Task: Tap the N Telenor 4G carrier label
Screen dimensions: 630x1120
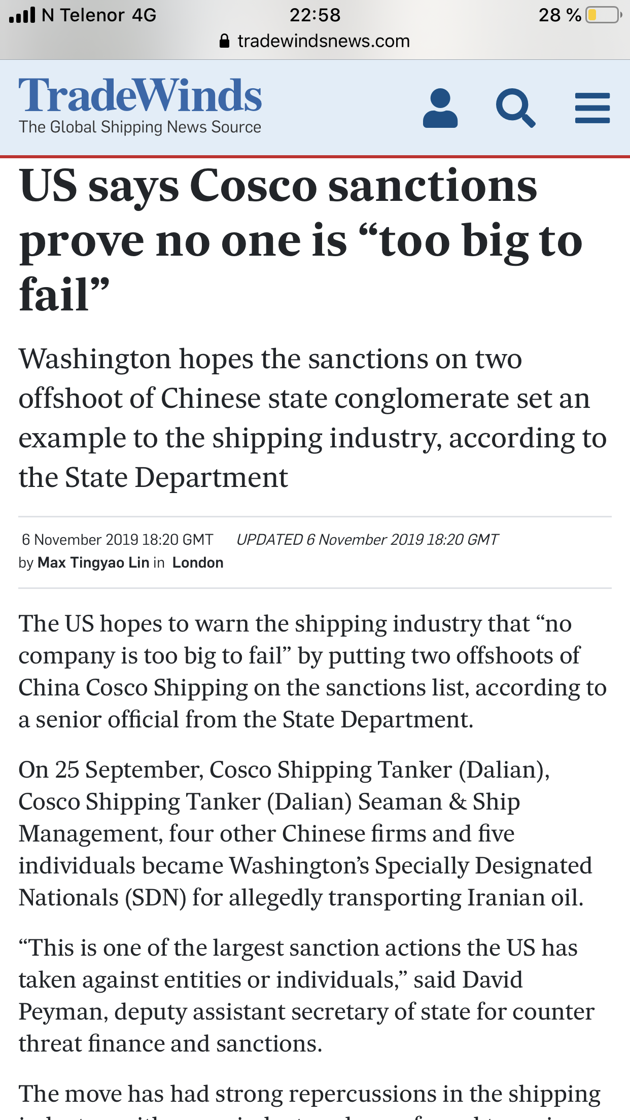Action: (99, 15)
